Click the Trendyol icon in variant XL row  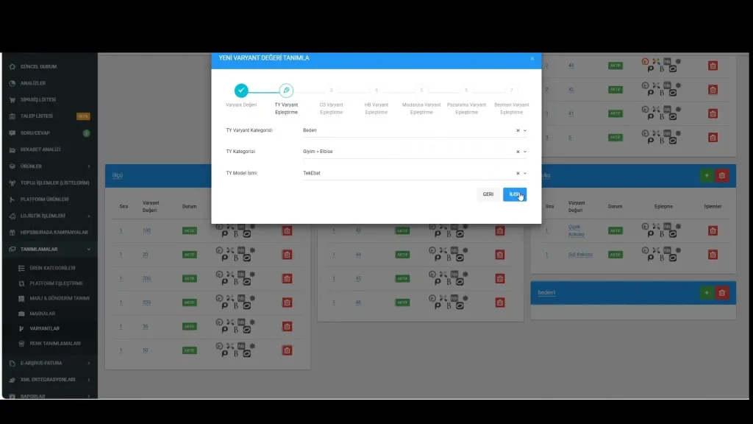(644, 86)
